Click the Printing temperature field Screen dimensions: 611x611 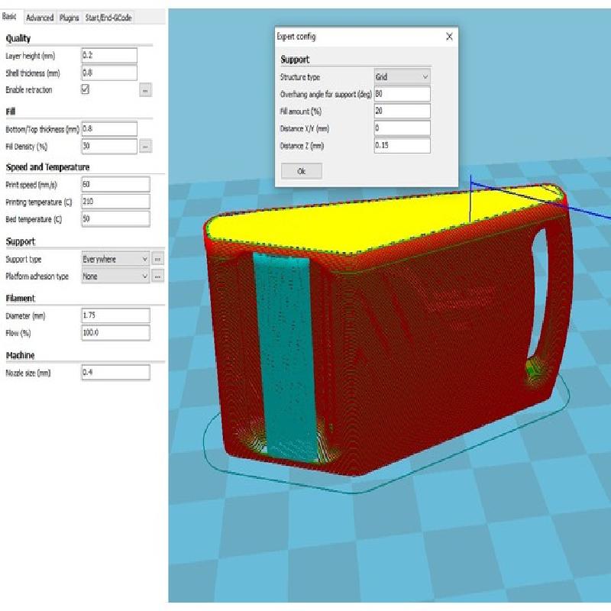(x=115, y=202)
